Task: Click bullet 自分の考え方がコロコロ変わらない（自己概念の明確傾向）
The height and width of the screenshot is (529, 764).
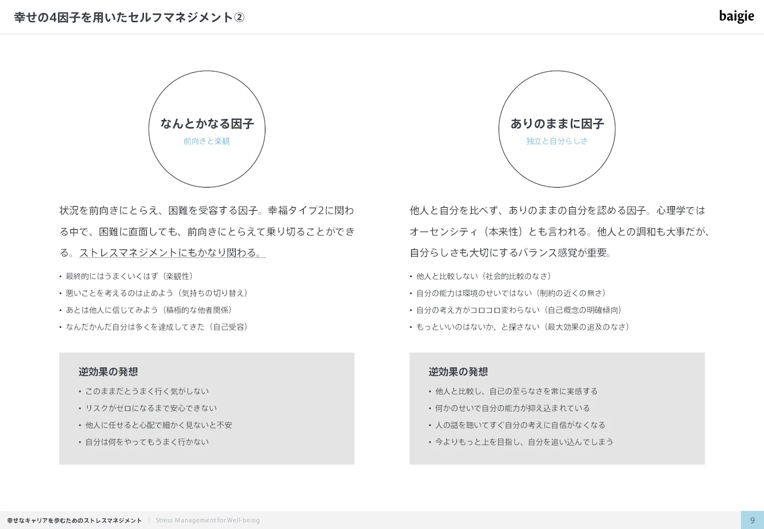Action: click(x=516, y=310)
